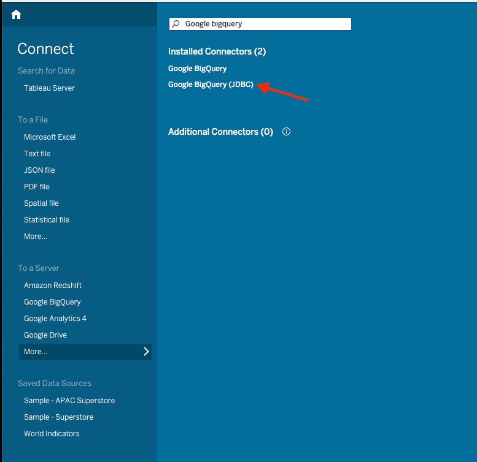Choose PDF file connection
The image size is (477, 462).
(x=36, y=187)
